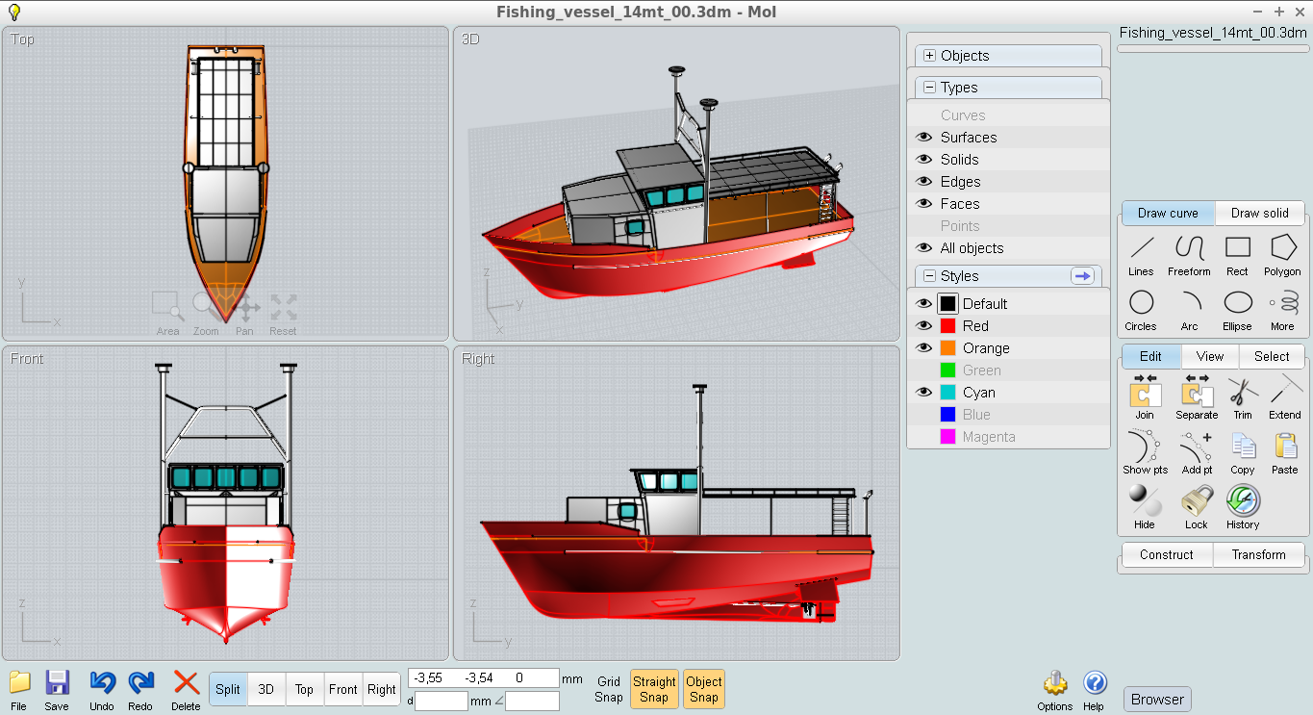Viewport: 1313px width, 715px height.
Task: Select the Lines drawing tool
Action: [x=1142, y=255]
